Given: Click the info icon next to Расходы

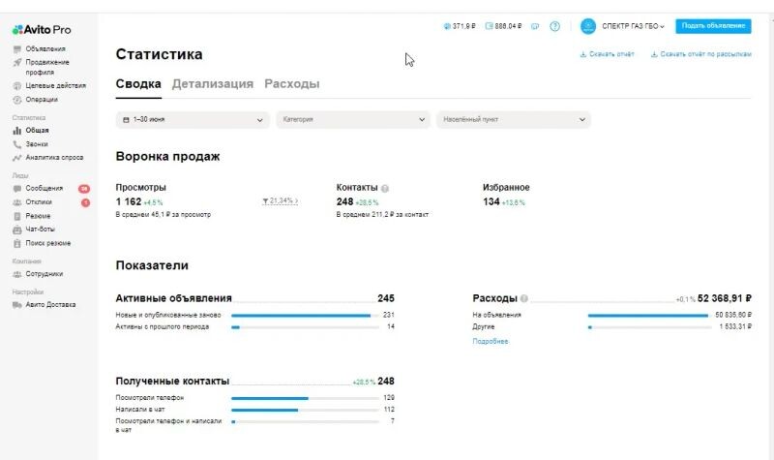Looking at the screenshot, I should click(524, 299).
